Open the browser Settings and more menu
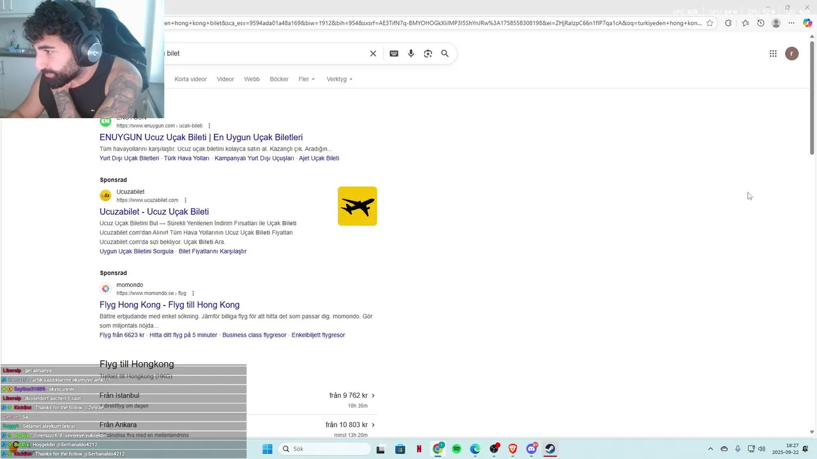Viewport: 817px width, 459px height. coord(791,23)
